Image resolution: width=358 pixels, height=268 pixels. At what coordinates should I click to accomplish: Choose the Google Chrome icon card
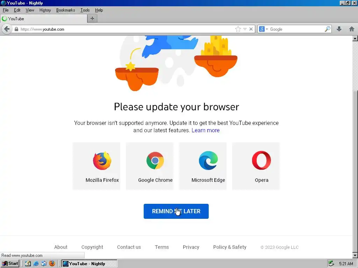(x=150, y=166)
